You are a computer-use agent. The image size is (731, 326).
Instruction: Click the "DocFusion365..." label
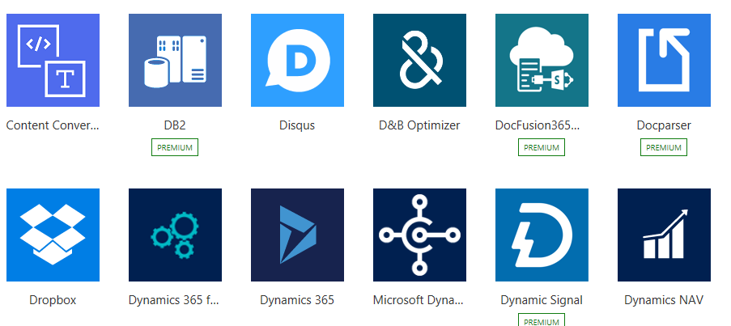click(x=538, y=125)
